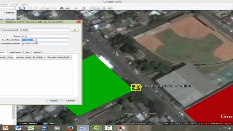Click the view in Google Maps icon
233x131 pixels.
[x=110, y=8]
